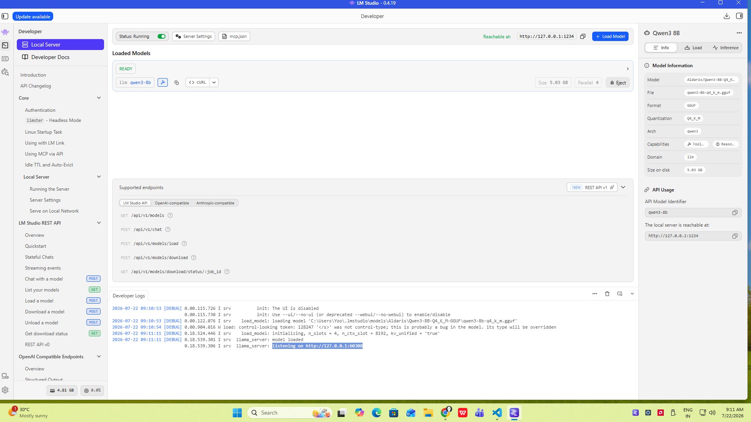Toggle the left sidebar panel icon
This screenshot has height=422, width=751.
pos(5,16)
